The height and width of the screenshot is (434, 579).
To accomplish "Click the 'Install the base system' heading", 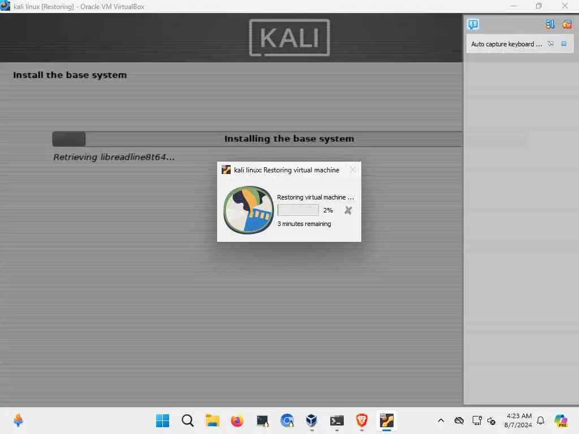I will pyautogui.click(x=70, y=75).
